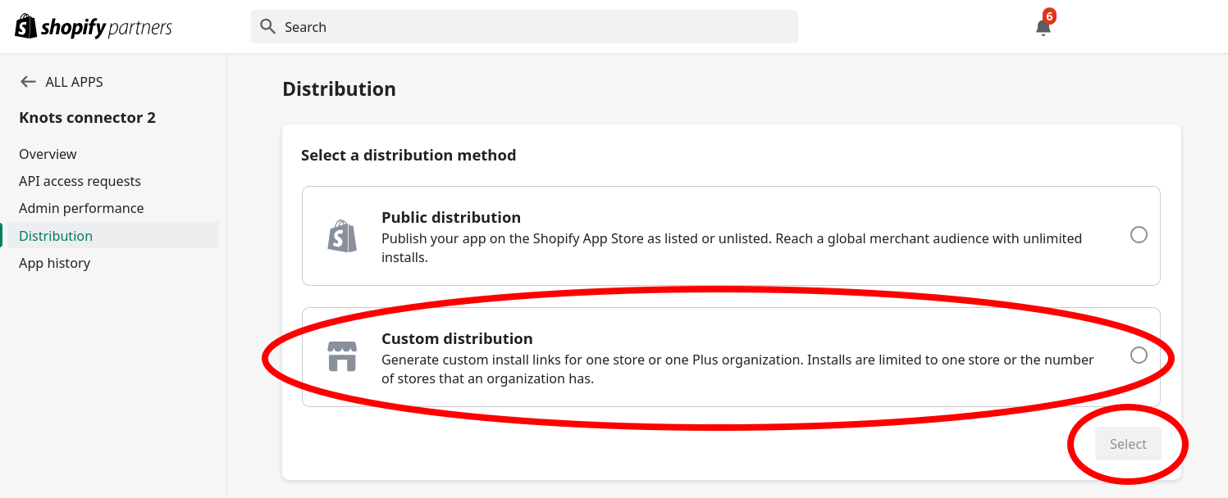This screenshot has height=498, width=1228.
Task: Click the Shopify Partners logo
Action: 94,27
